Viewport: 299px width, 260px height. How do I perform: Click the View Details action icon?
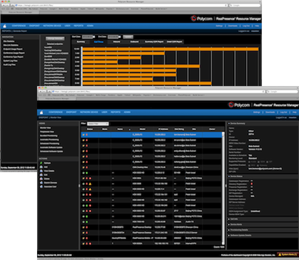pyautogui.click(x=41, y=171)
